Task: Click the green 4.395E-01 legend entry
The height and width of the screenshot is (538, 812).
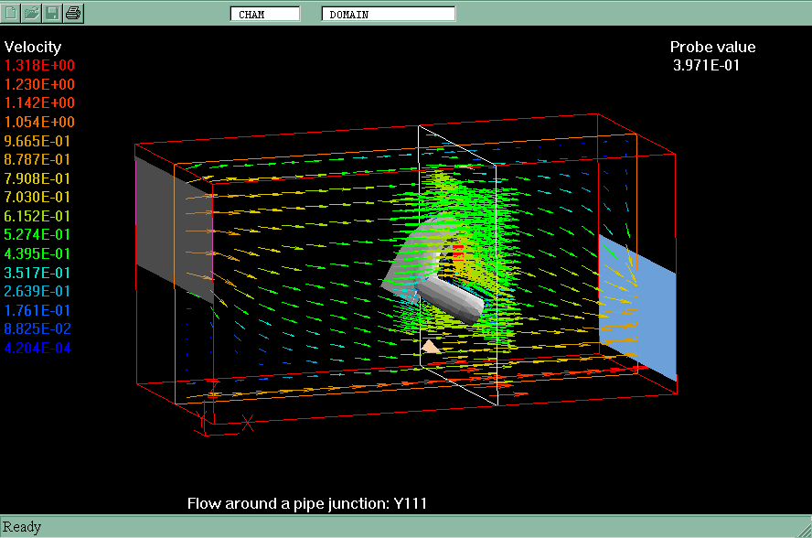Action: pyautogui.click(x=40, y=253)
